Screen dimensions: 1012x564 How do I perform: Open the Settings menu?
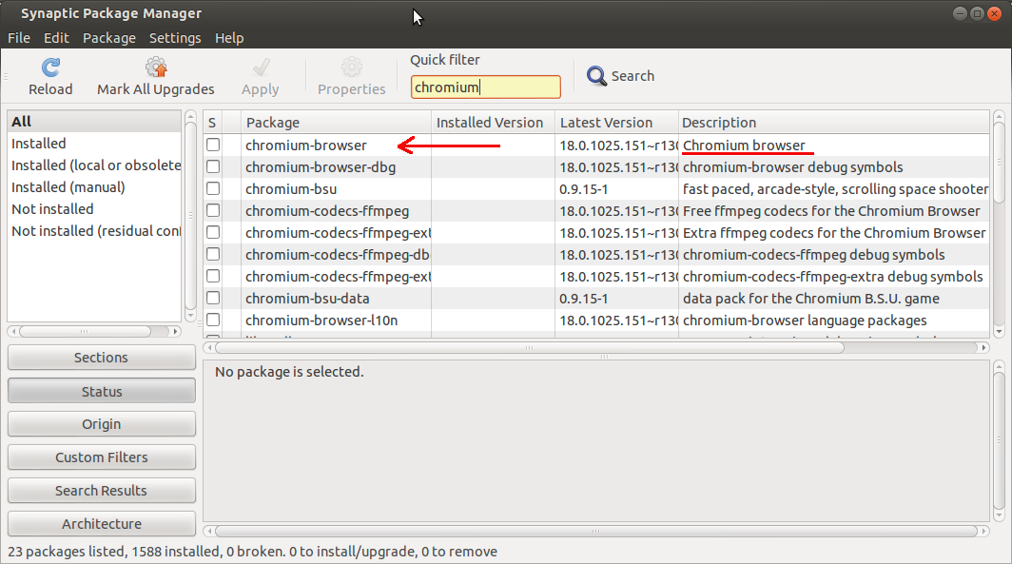[175, 38]
